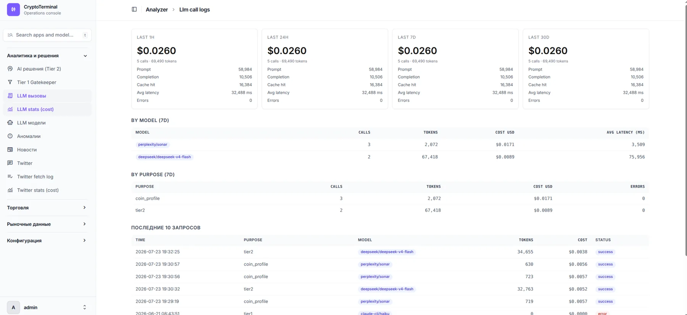The height and width of the screenshot is (315, 687).
Task: Focus the Search apps and models field
Action: [x=47, y=35]
